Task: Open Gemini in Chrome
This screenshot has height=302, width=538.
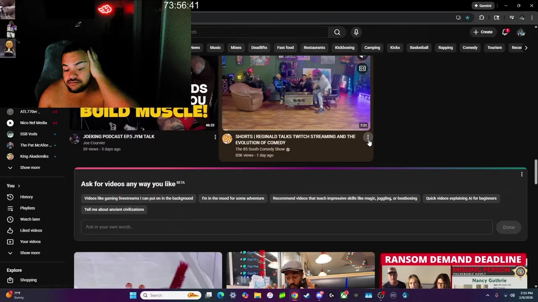Action: pos(483,6)
